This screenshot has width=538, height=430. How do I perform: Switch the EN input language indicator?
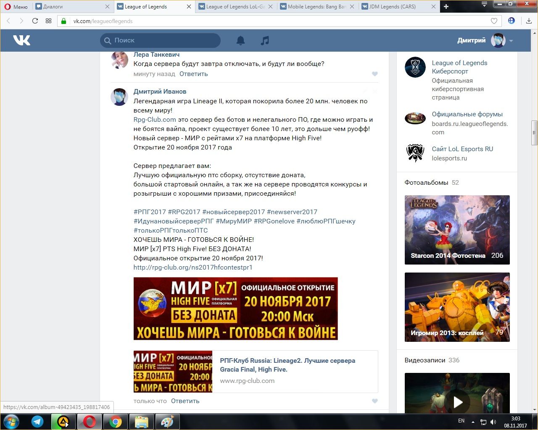coord(461,421)
